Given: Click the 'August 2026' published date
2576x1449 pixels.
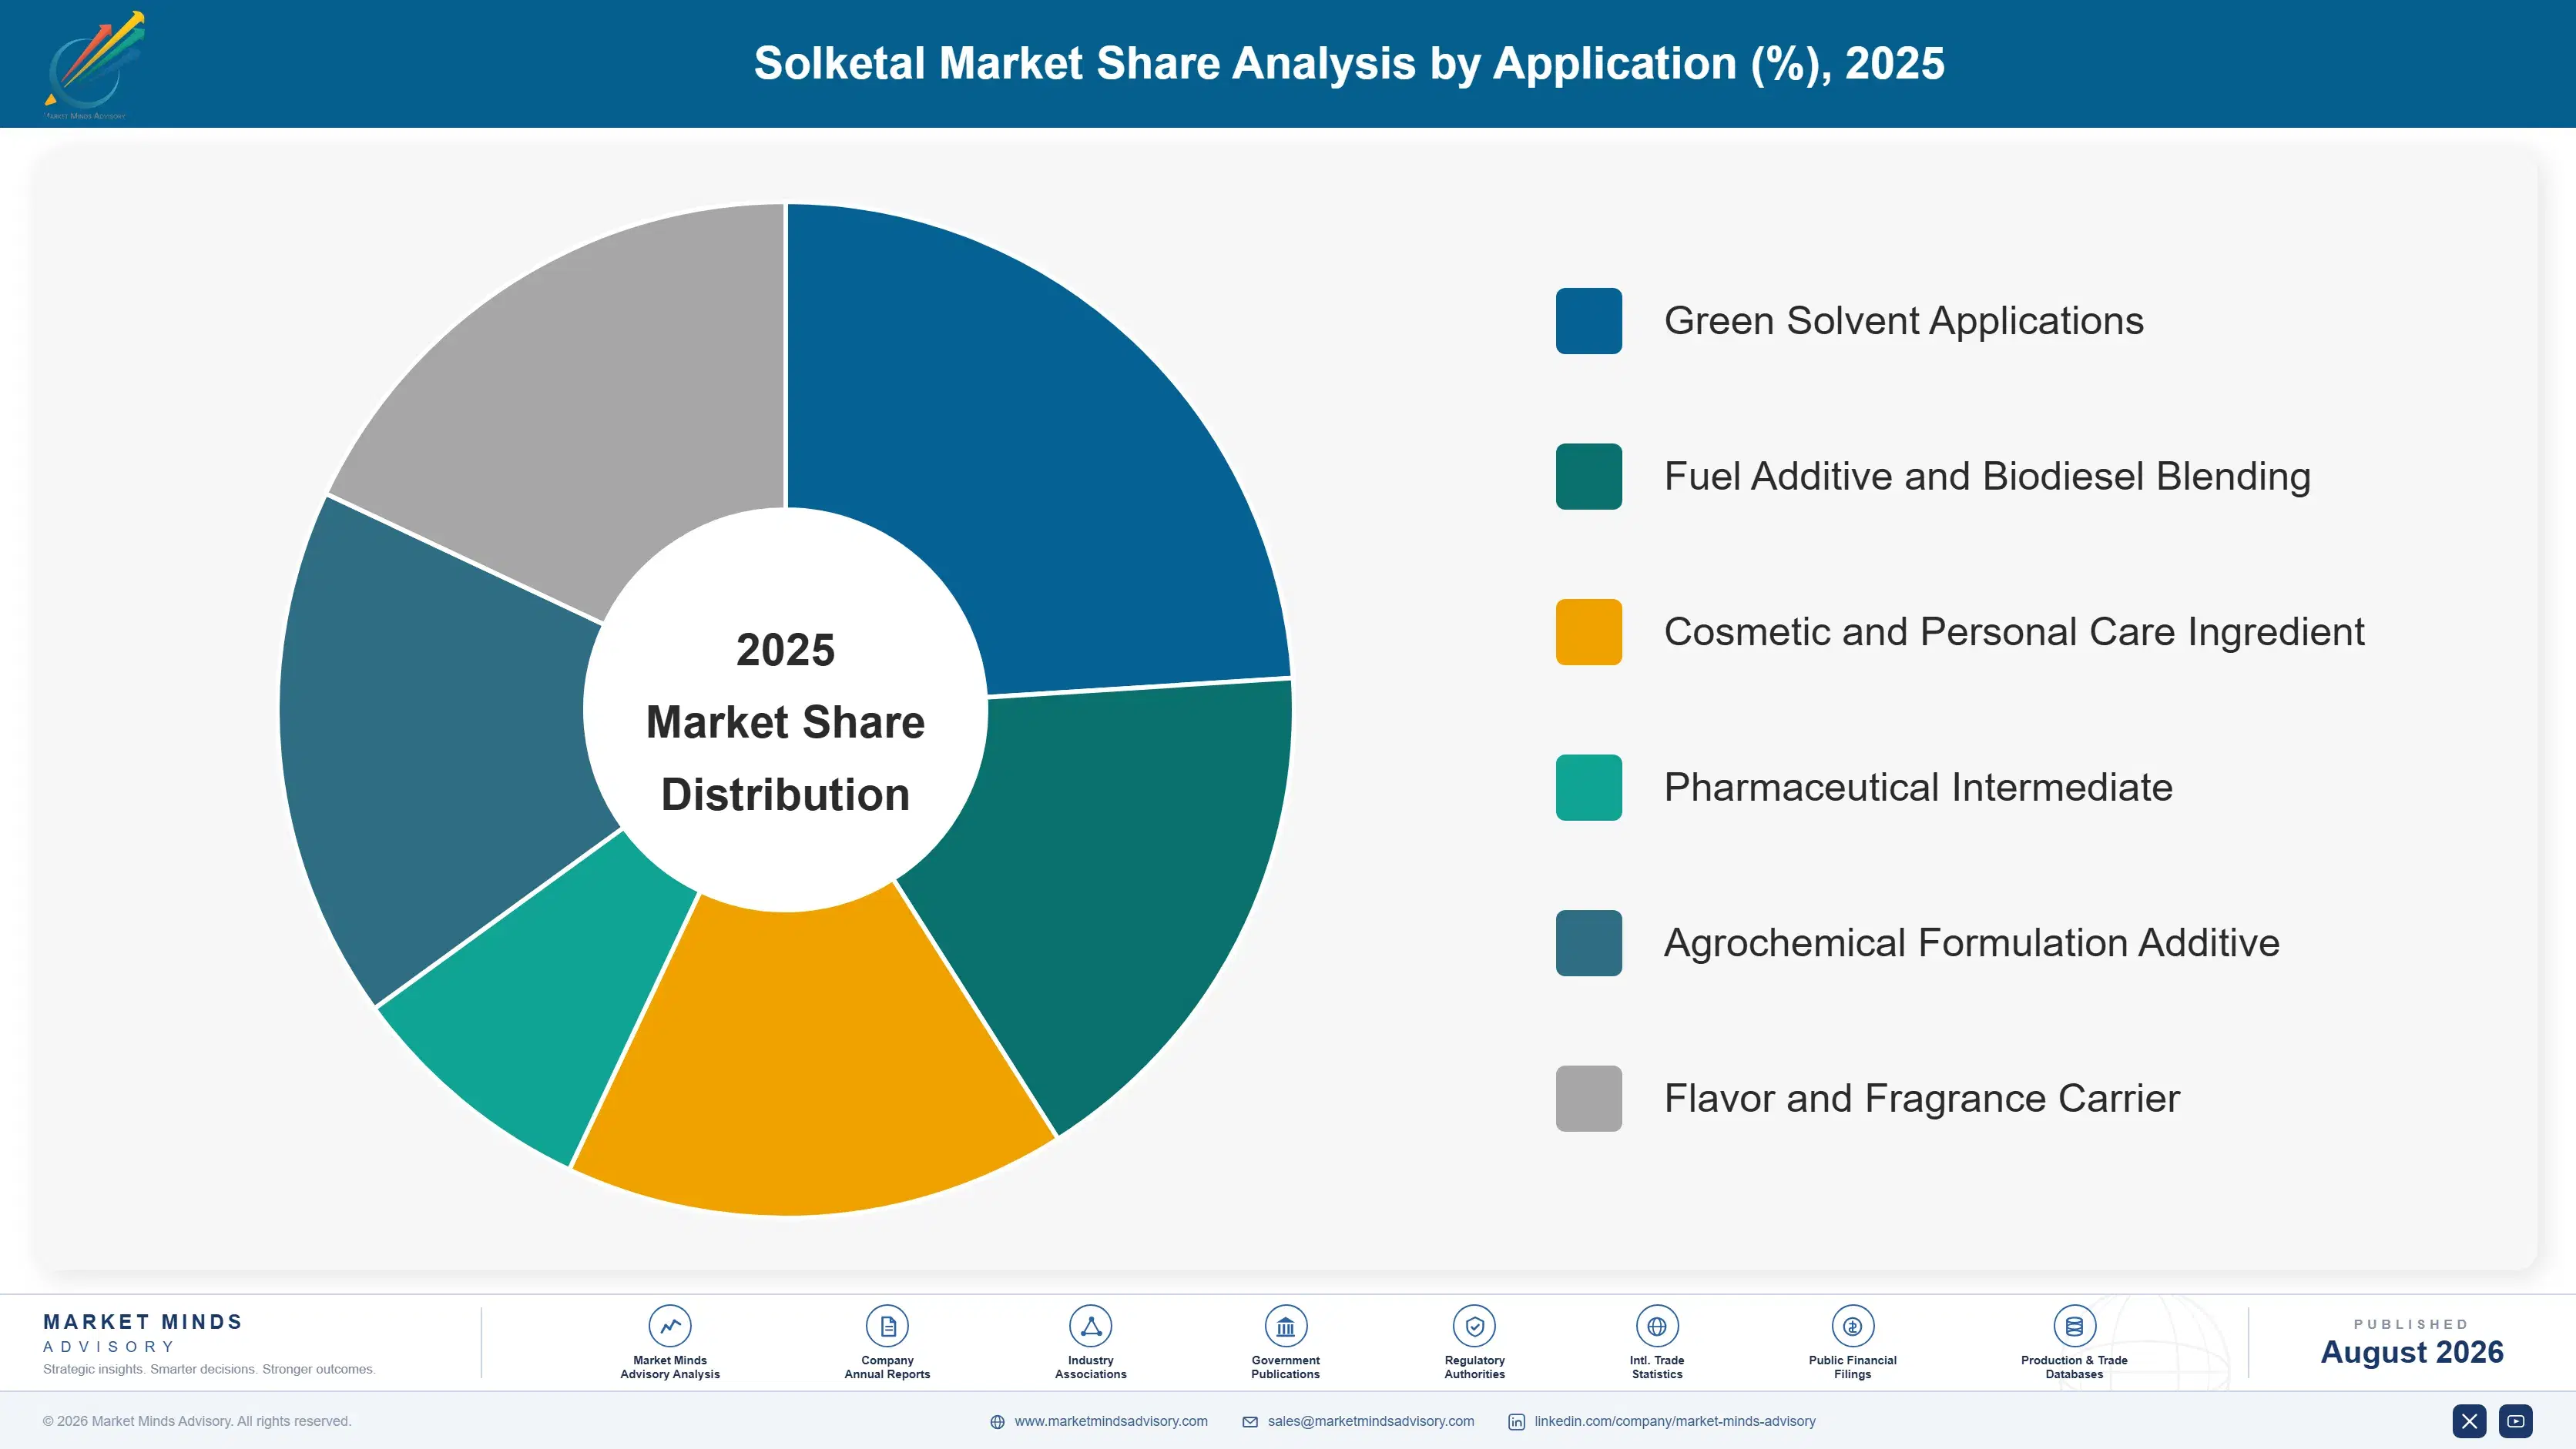Looking at the screenshot, I should [2411, 1352].
